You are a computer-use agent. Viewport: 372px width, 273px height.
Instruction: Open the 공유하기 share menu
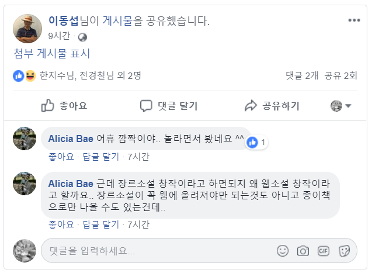[272, 106]
